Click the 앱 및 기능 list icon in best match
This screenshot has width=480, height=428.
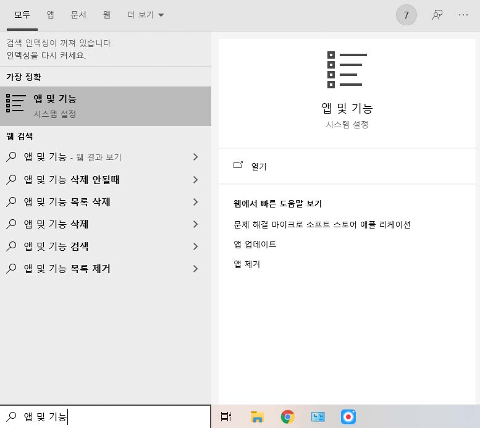(16, 103)
